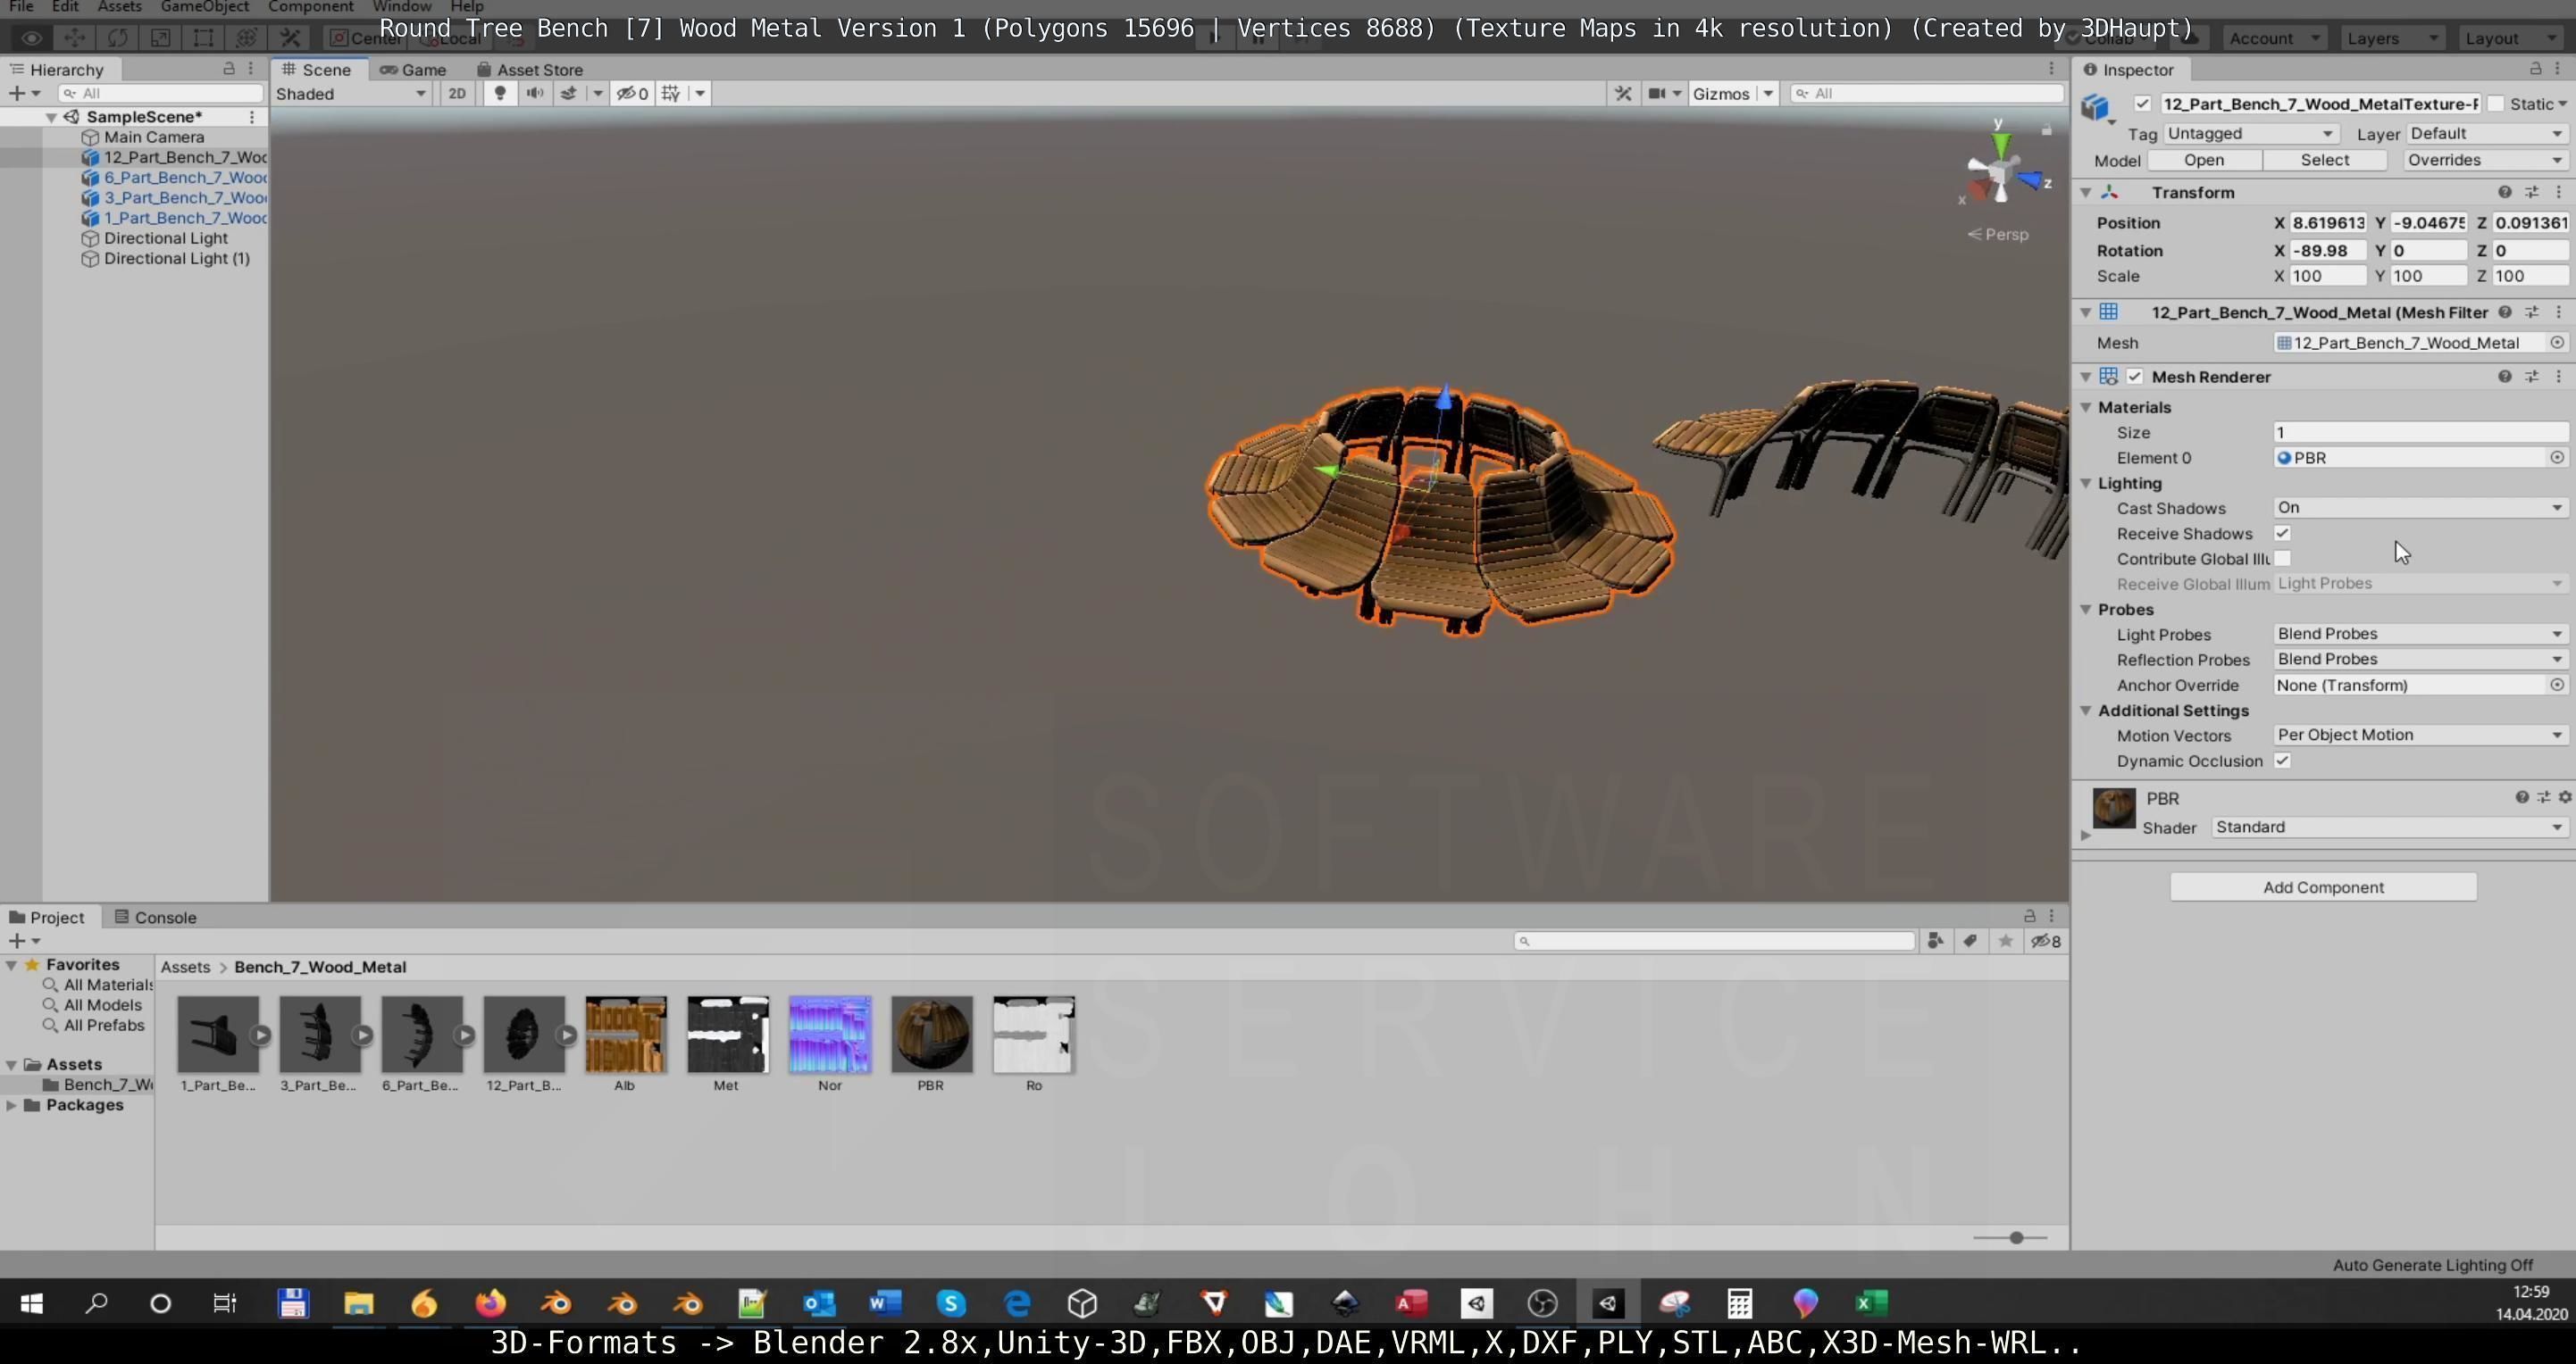2576x1364 pixels.
Task: Toggle scene audio speaker icon
Action: pos(535,93)
